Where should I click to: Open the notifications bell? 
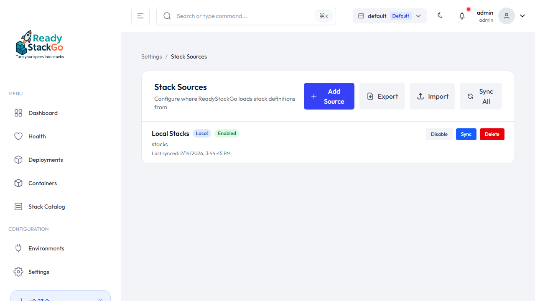(462, 15)
